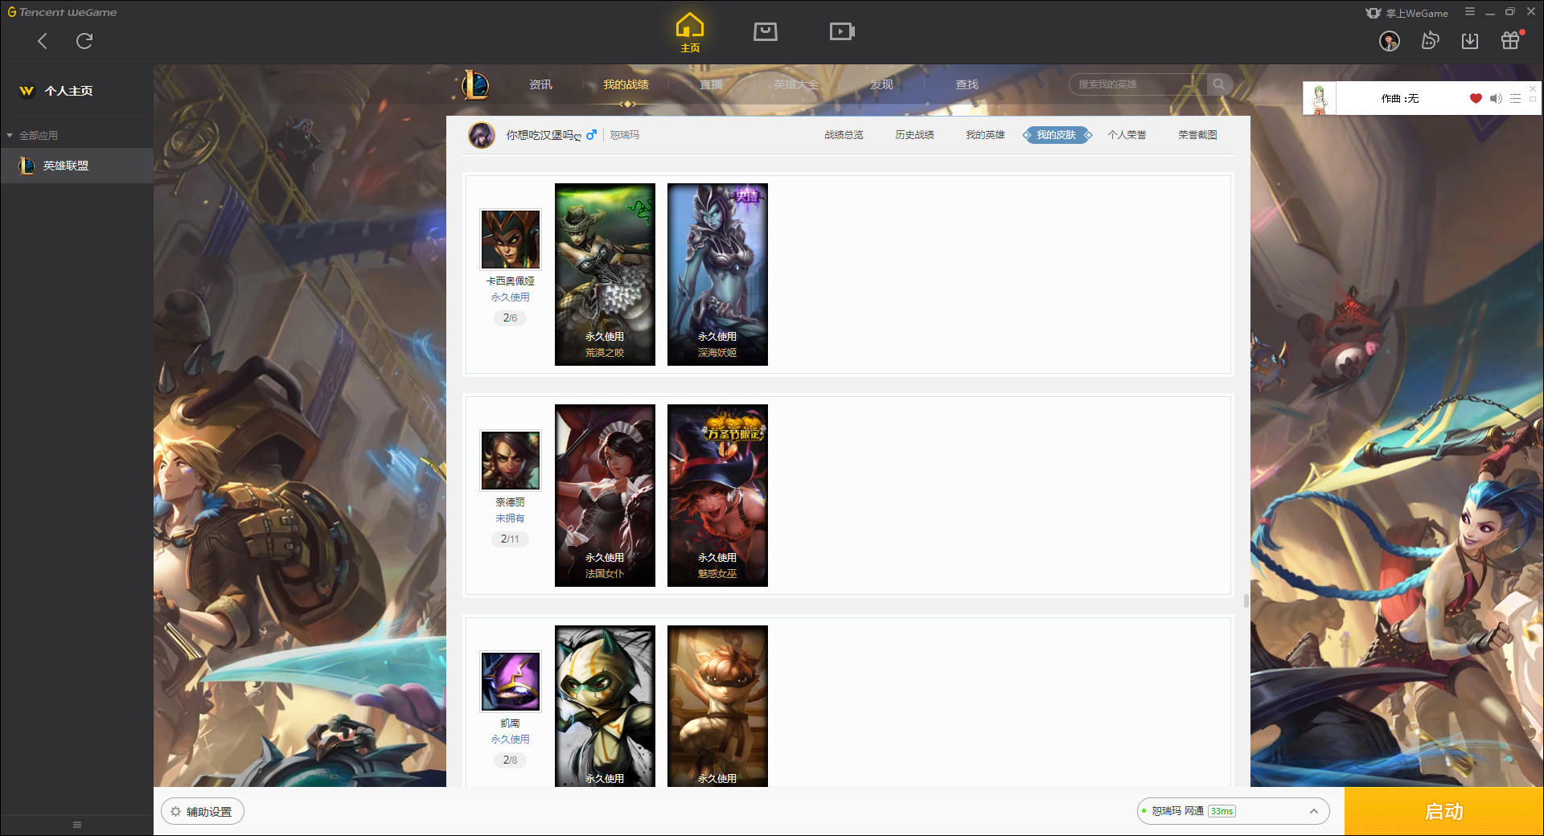This screenshot has width=1544, height=836.
Task: Click 卡西奥佩娅 champion portrait
Action: (510, 240)
